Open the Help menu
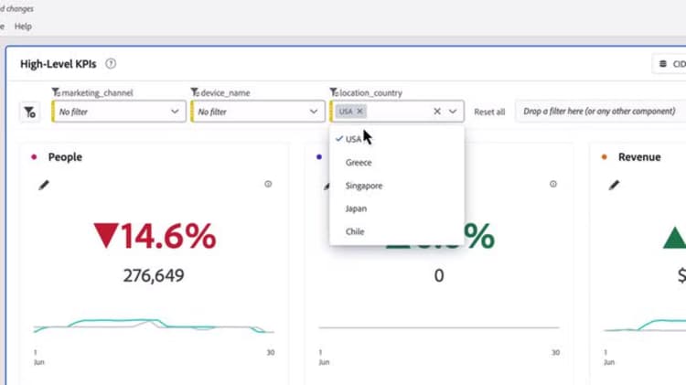This screenshot has width=686, height=385. (23, 27)
